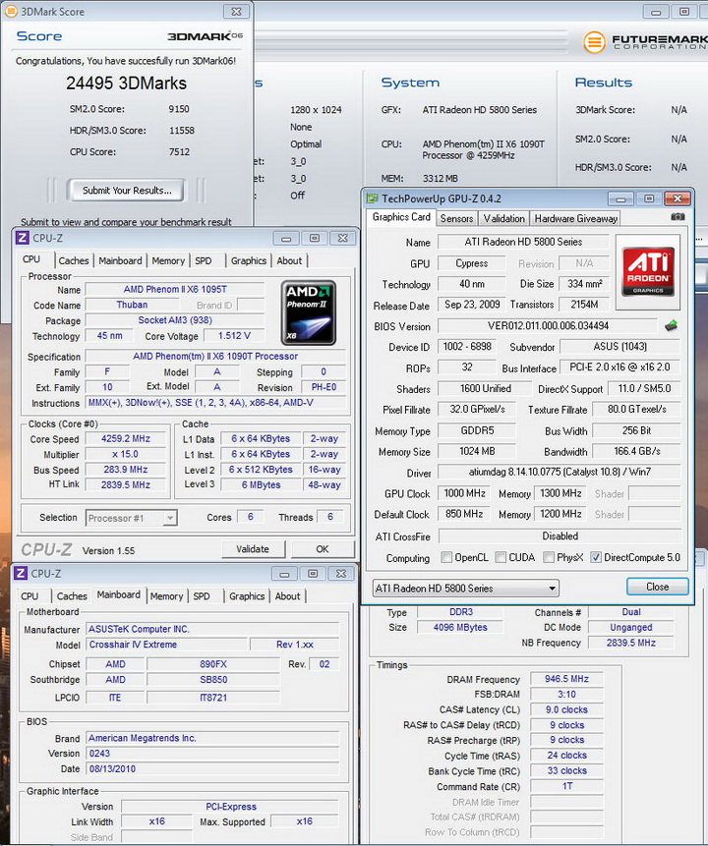Image resolution: width=708 pixels, height=846 pixels.
Task: Click the Core Speed 4259.2 MHz value
Action: pos(126,438)
